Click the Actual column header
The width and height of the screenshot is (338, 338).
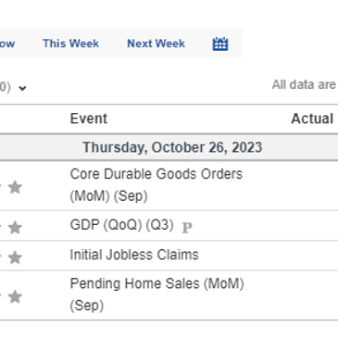pyautogui.click(x=312, y=119)
